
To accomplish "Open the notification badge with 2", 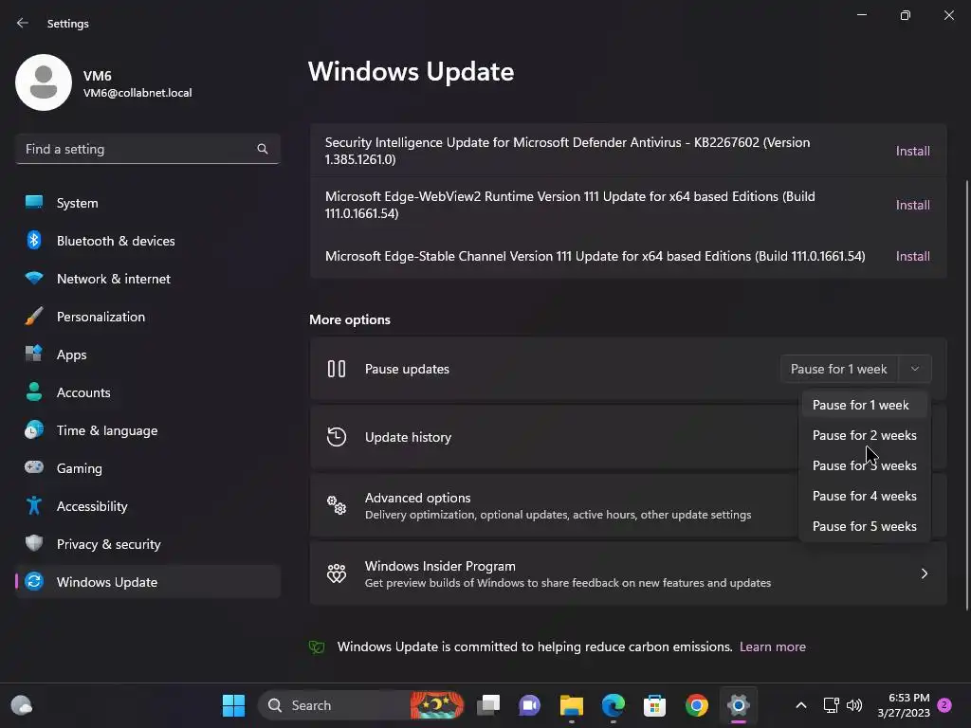I will click(944, 705).
